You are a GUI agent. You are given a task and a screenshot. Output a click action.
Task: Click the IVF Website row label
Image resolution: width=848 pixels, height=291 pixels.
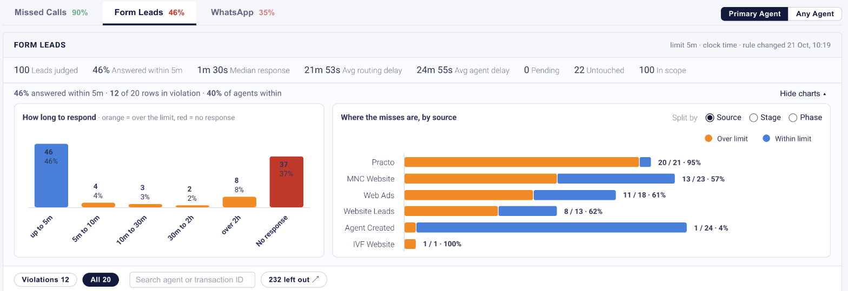pos(374,244)
